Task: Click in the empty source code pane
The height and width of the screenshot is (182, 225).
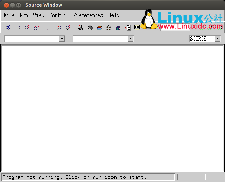Action: (x=112, y=108)
